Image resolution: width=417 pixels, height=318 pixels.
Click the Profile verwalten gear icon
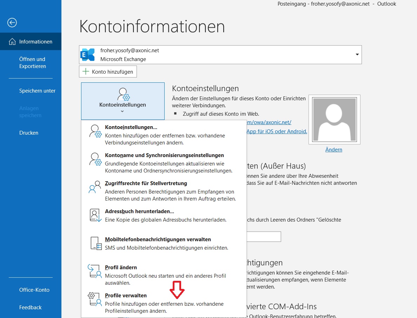(x=95, y=299)
